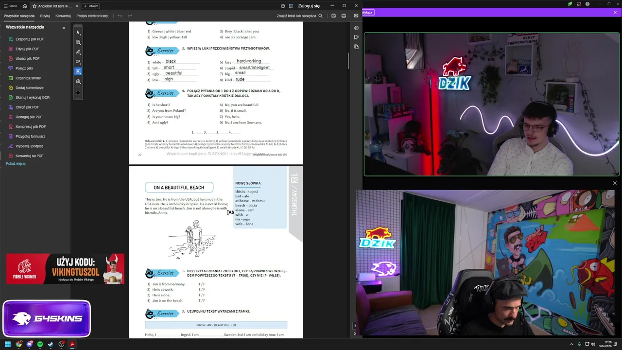Click Zaloguj się sign-in link
Viewport: 622px width, 350px height.
(x=309, y=6)
